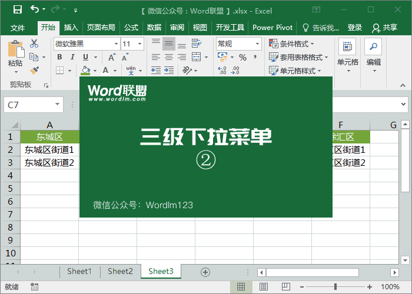This screenshot has width=412, height=294.
Task: Open the Name Box dropdown next to C7
Action: click(57, 105)
